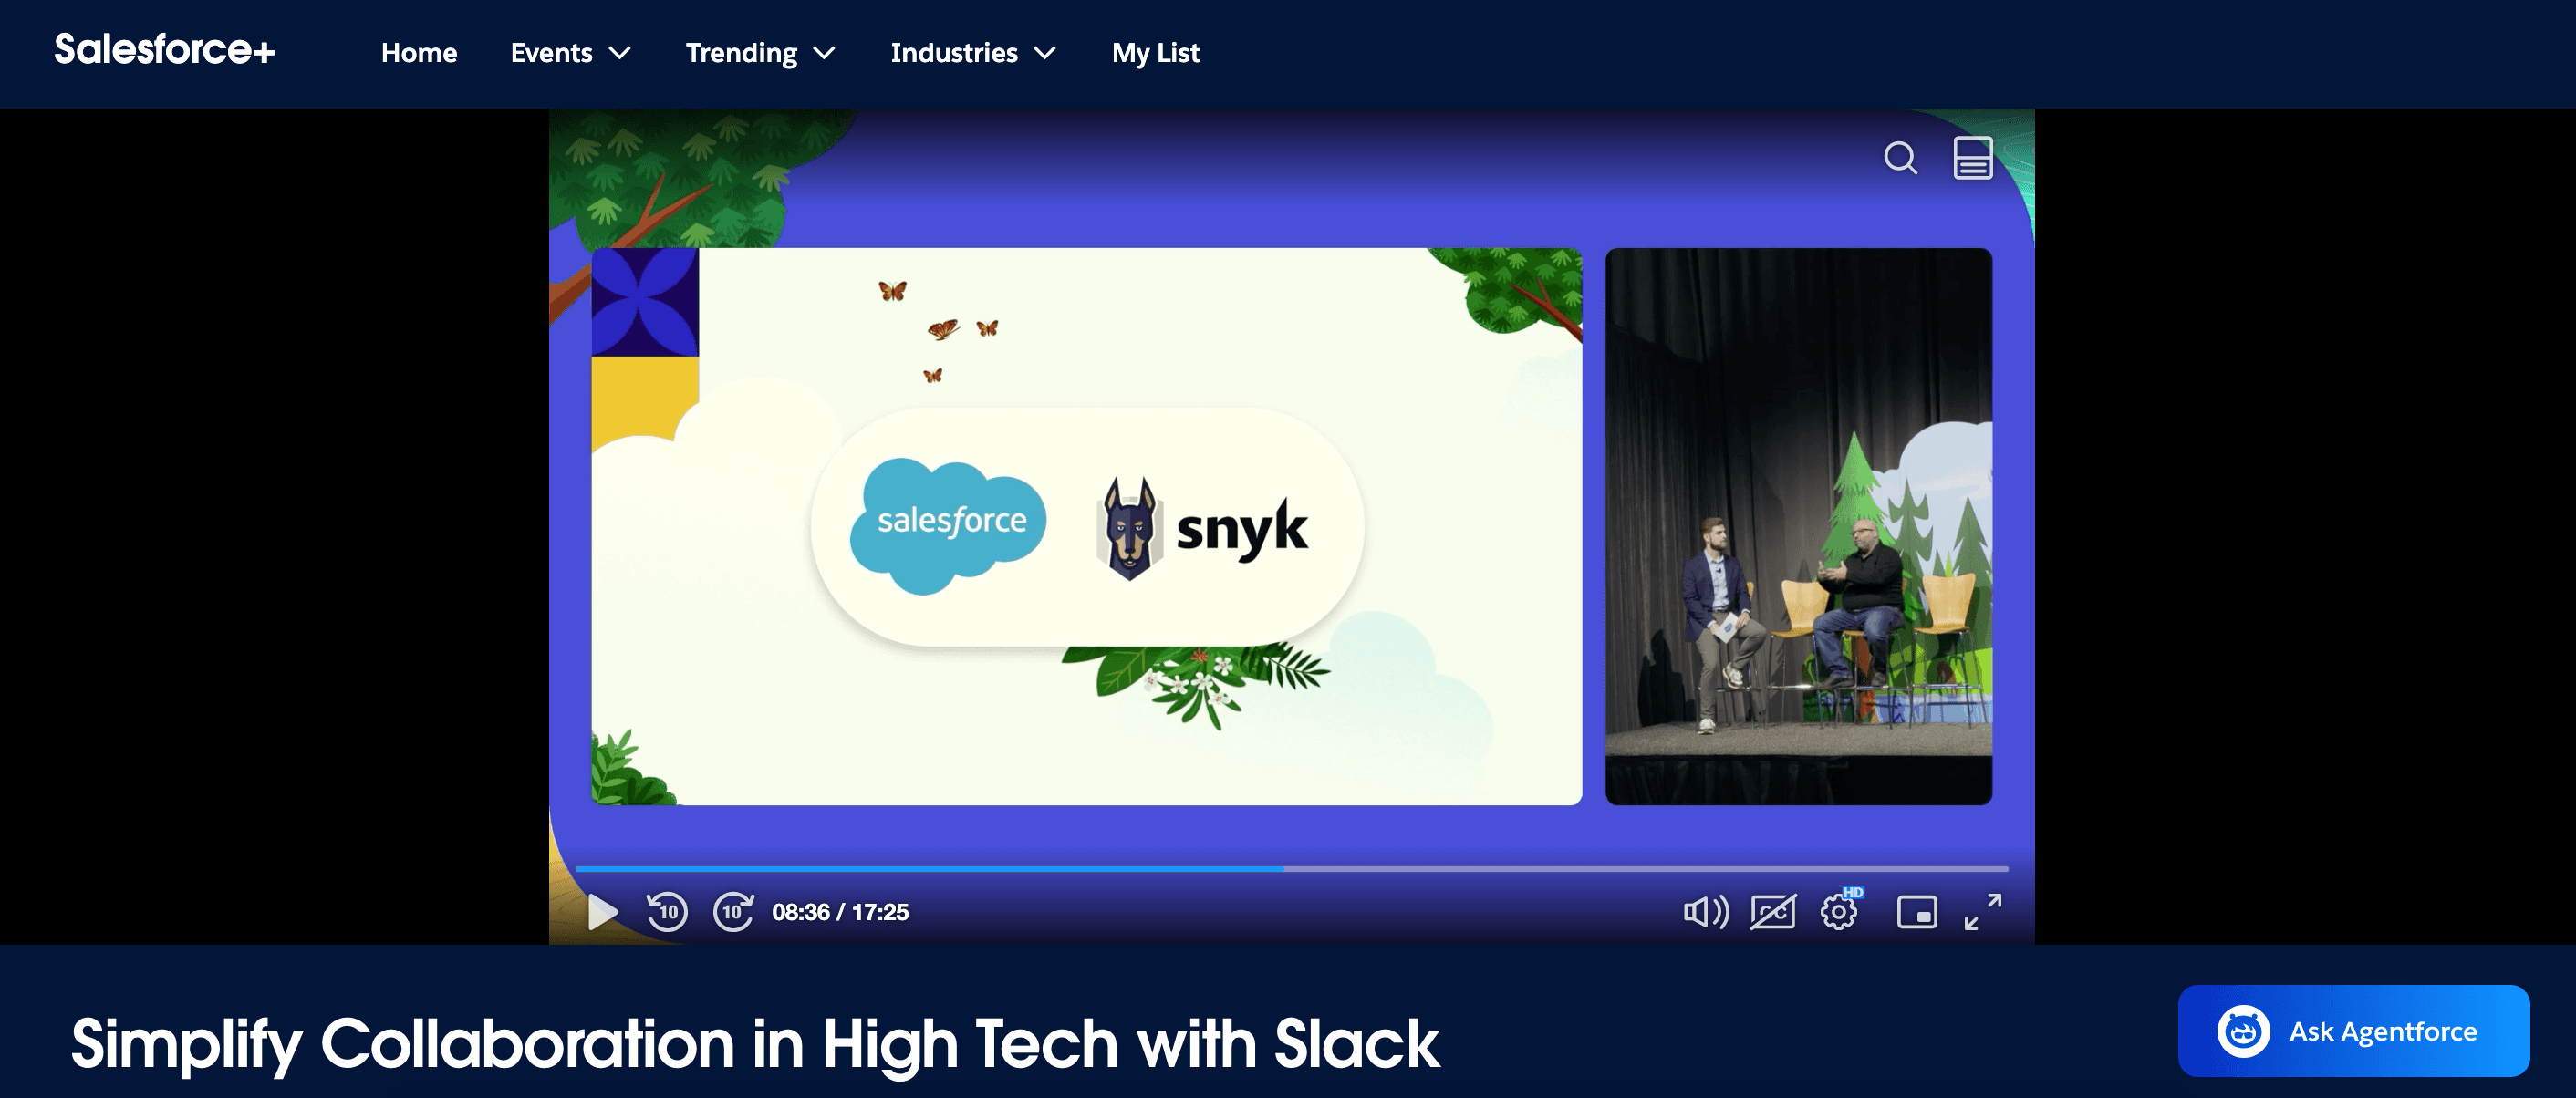Seek ahead on the progress bar
Screen dimensions: 2576x1098
(x=1600, y=869)
